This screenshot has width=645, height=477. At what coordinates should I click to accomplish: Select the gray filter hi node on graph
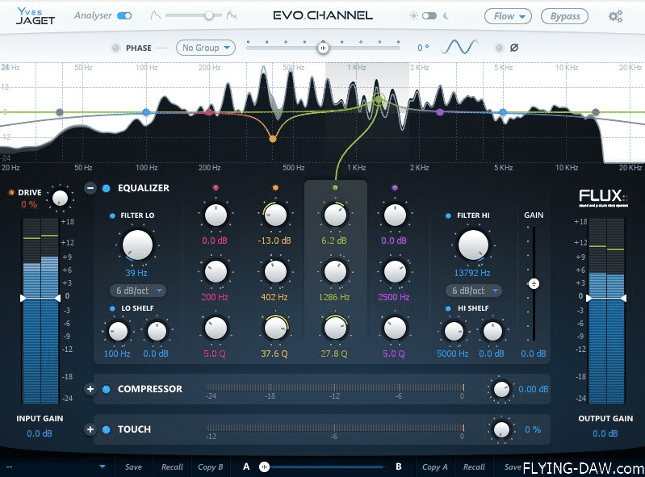point(596,112)
